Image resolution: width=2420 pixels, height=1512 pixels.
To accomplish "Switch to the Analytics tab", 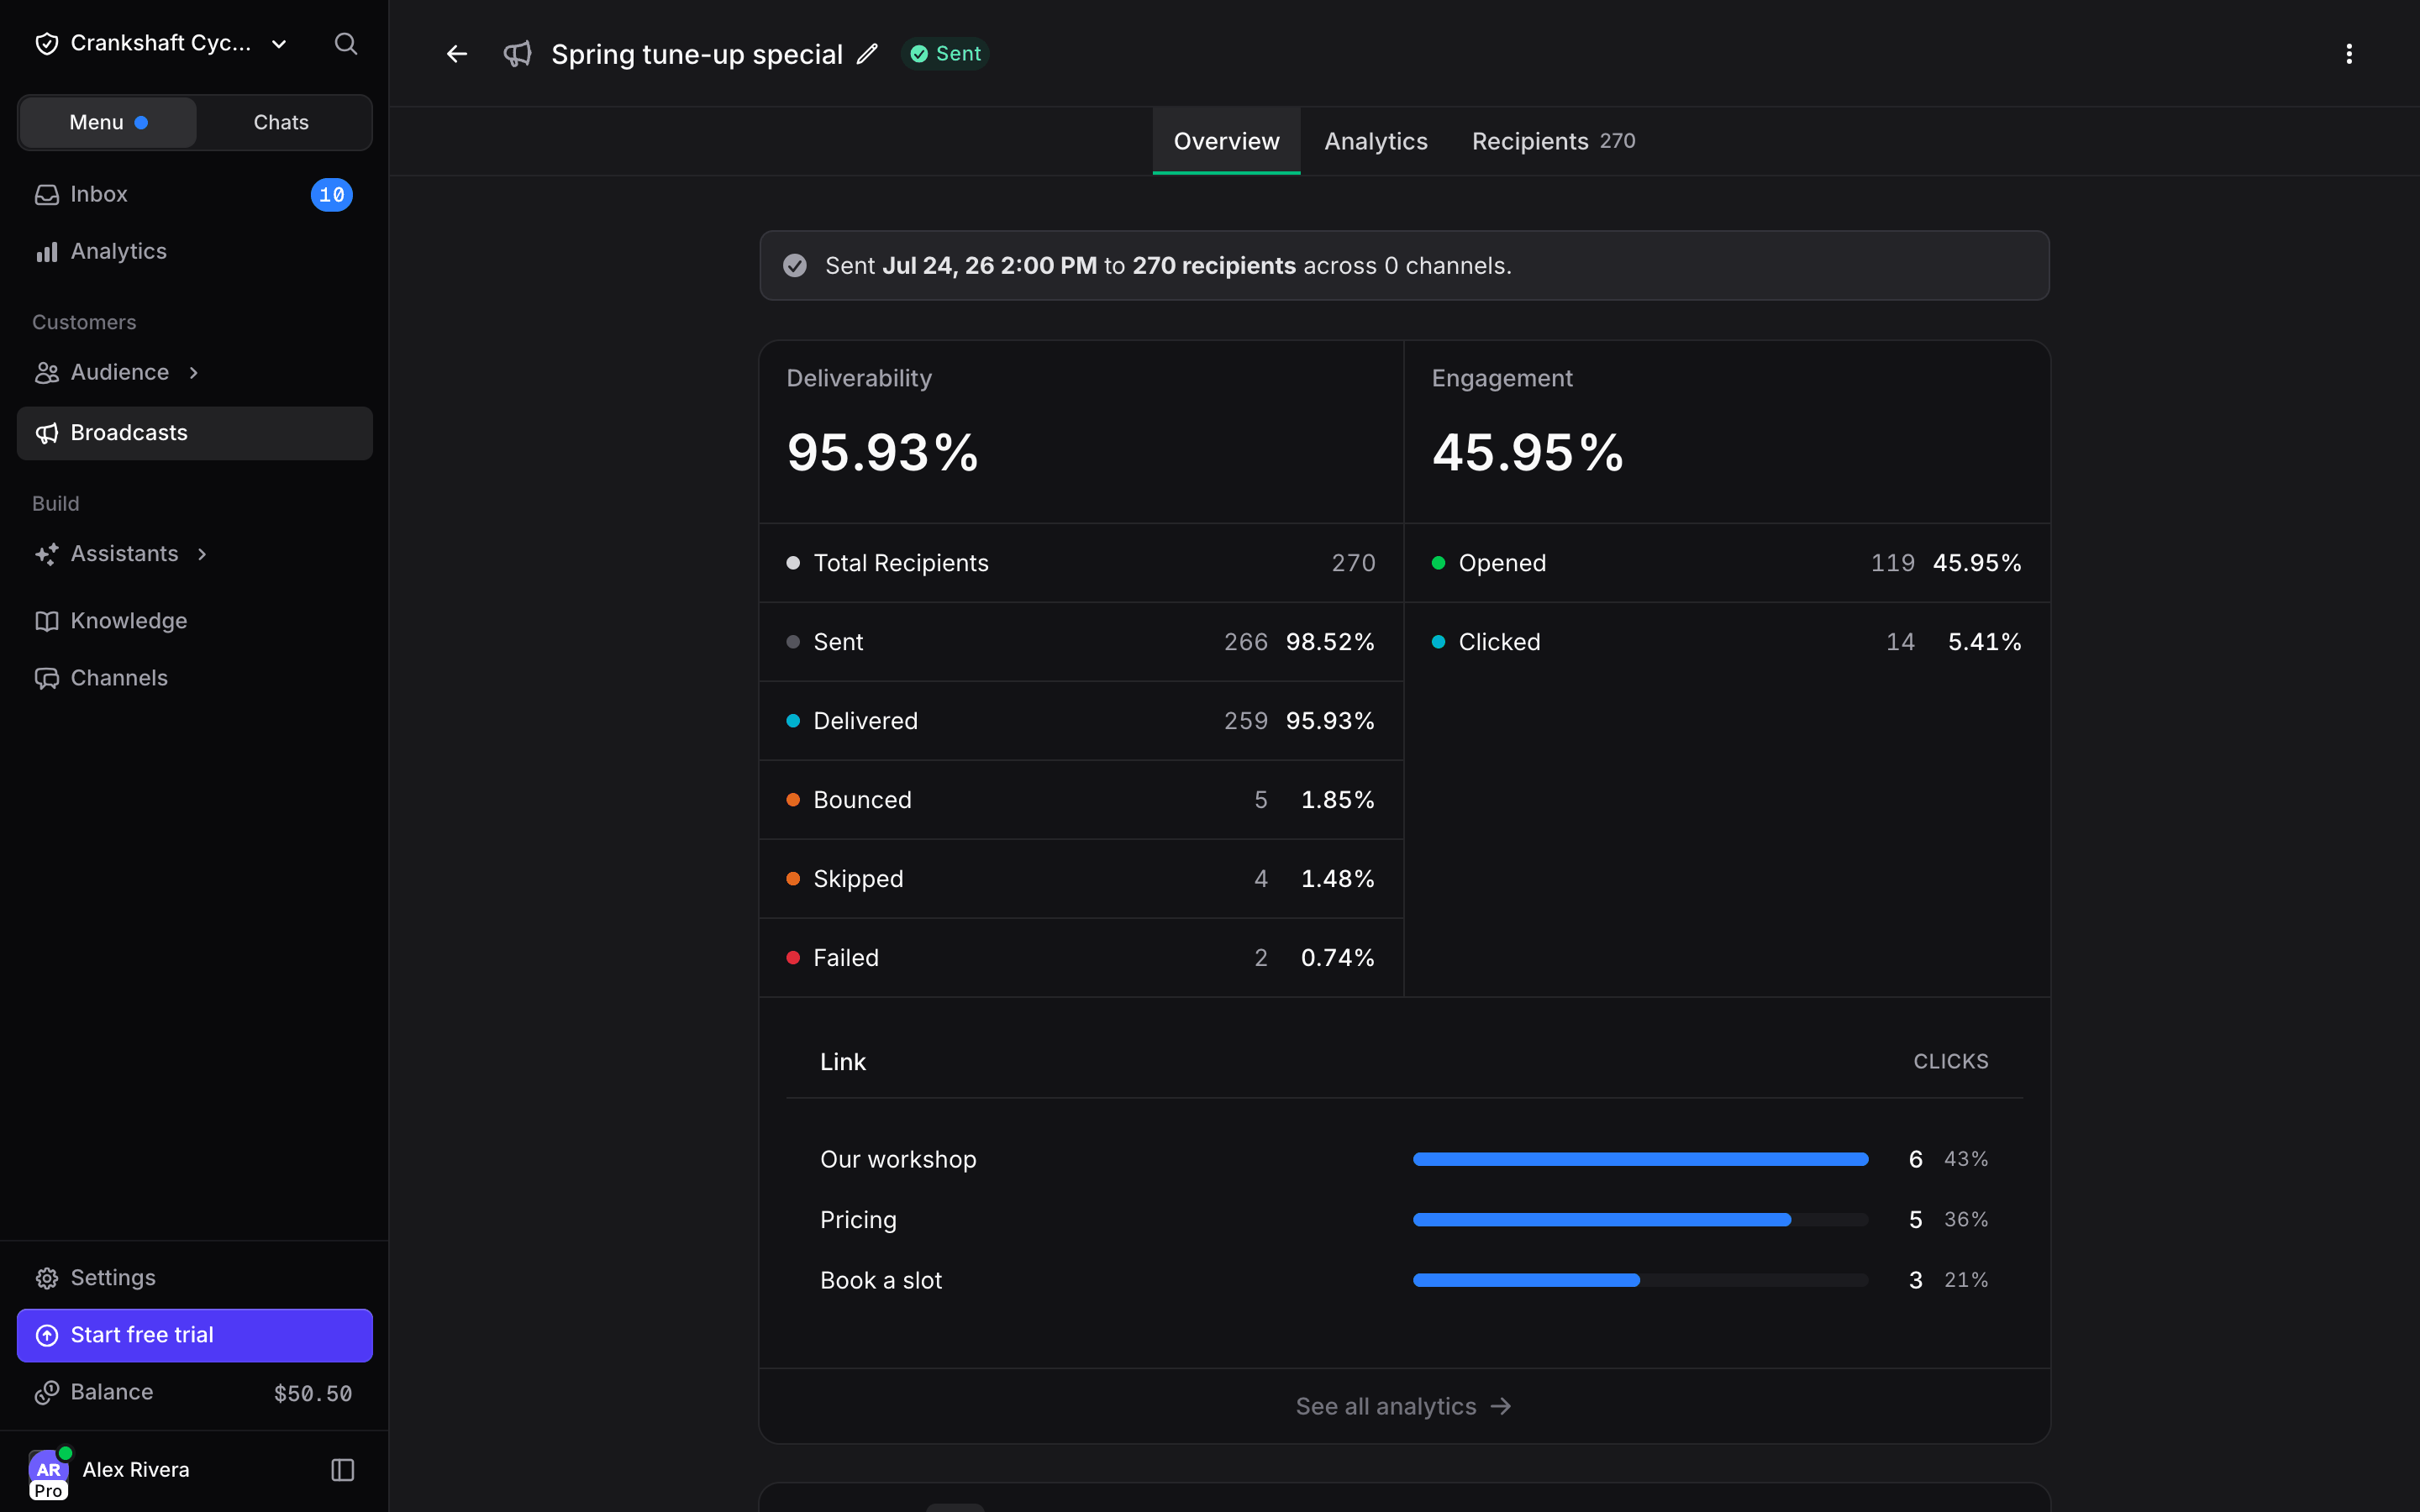I will [1375, 141].
